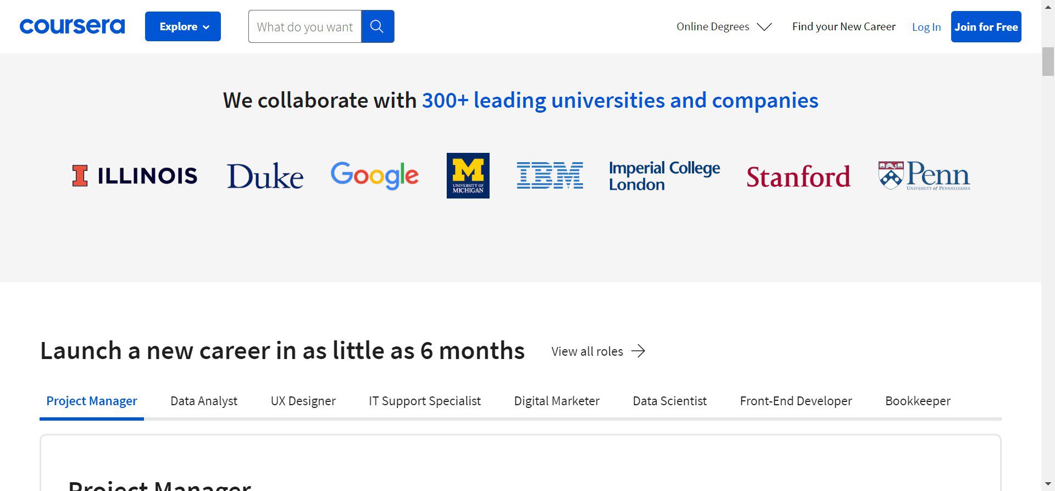Switch to the Data Analyst tab
Viewport: 1055px width, 491px height.
click(x=204, y=401)
